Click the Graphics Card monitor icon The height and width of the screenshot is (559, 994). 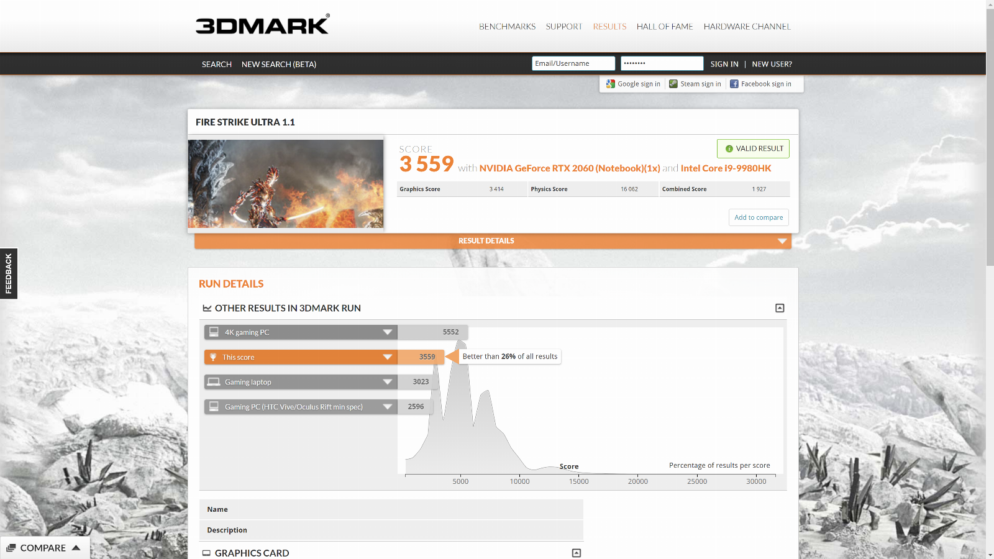(x=206, y=553)
